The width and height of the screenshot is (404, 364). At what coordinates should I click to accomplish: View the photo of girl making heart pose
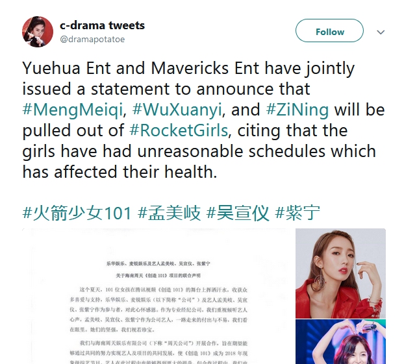(x=340, y=341)
